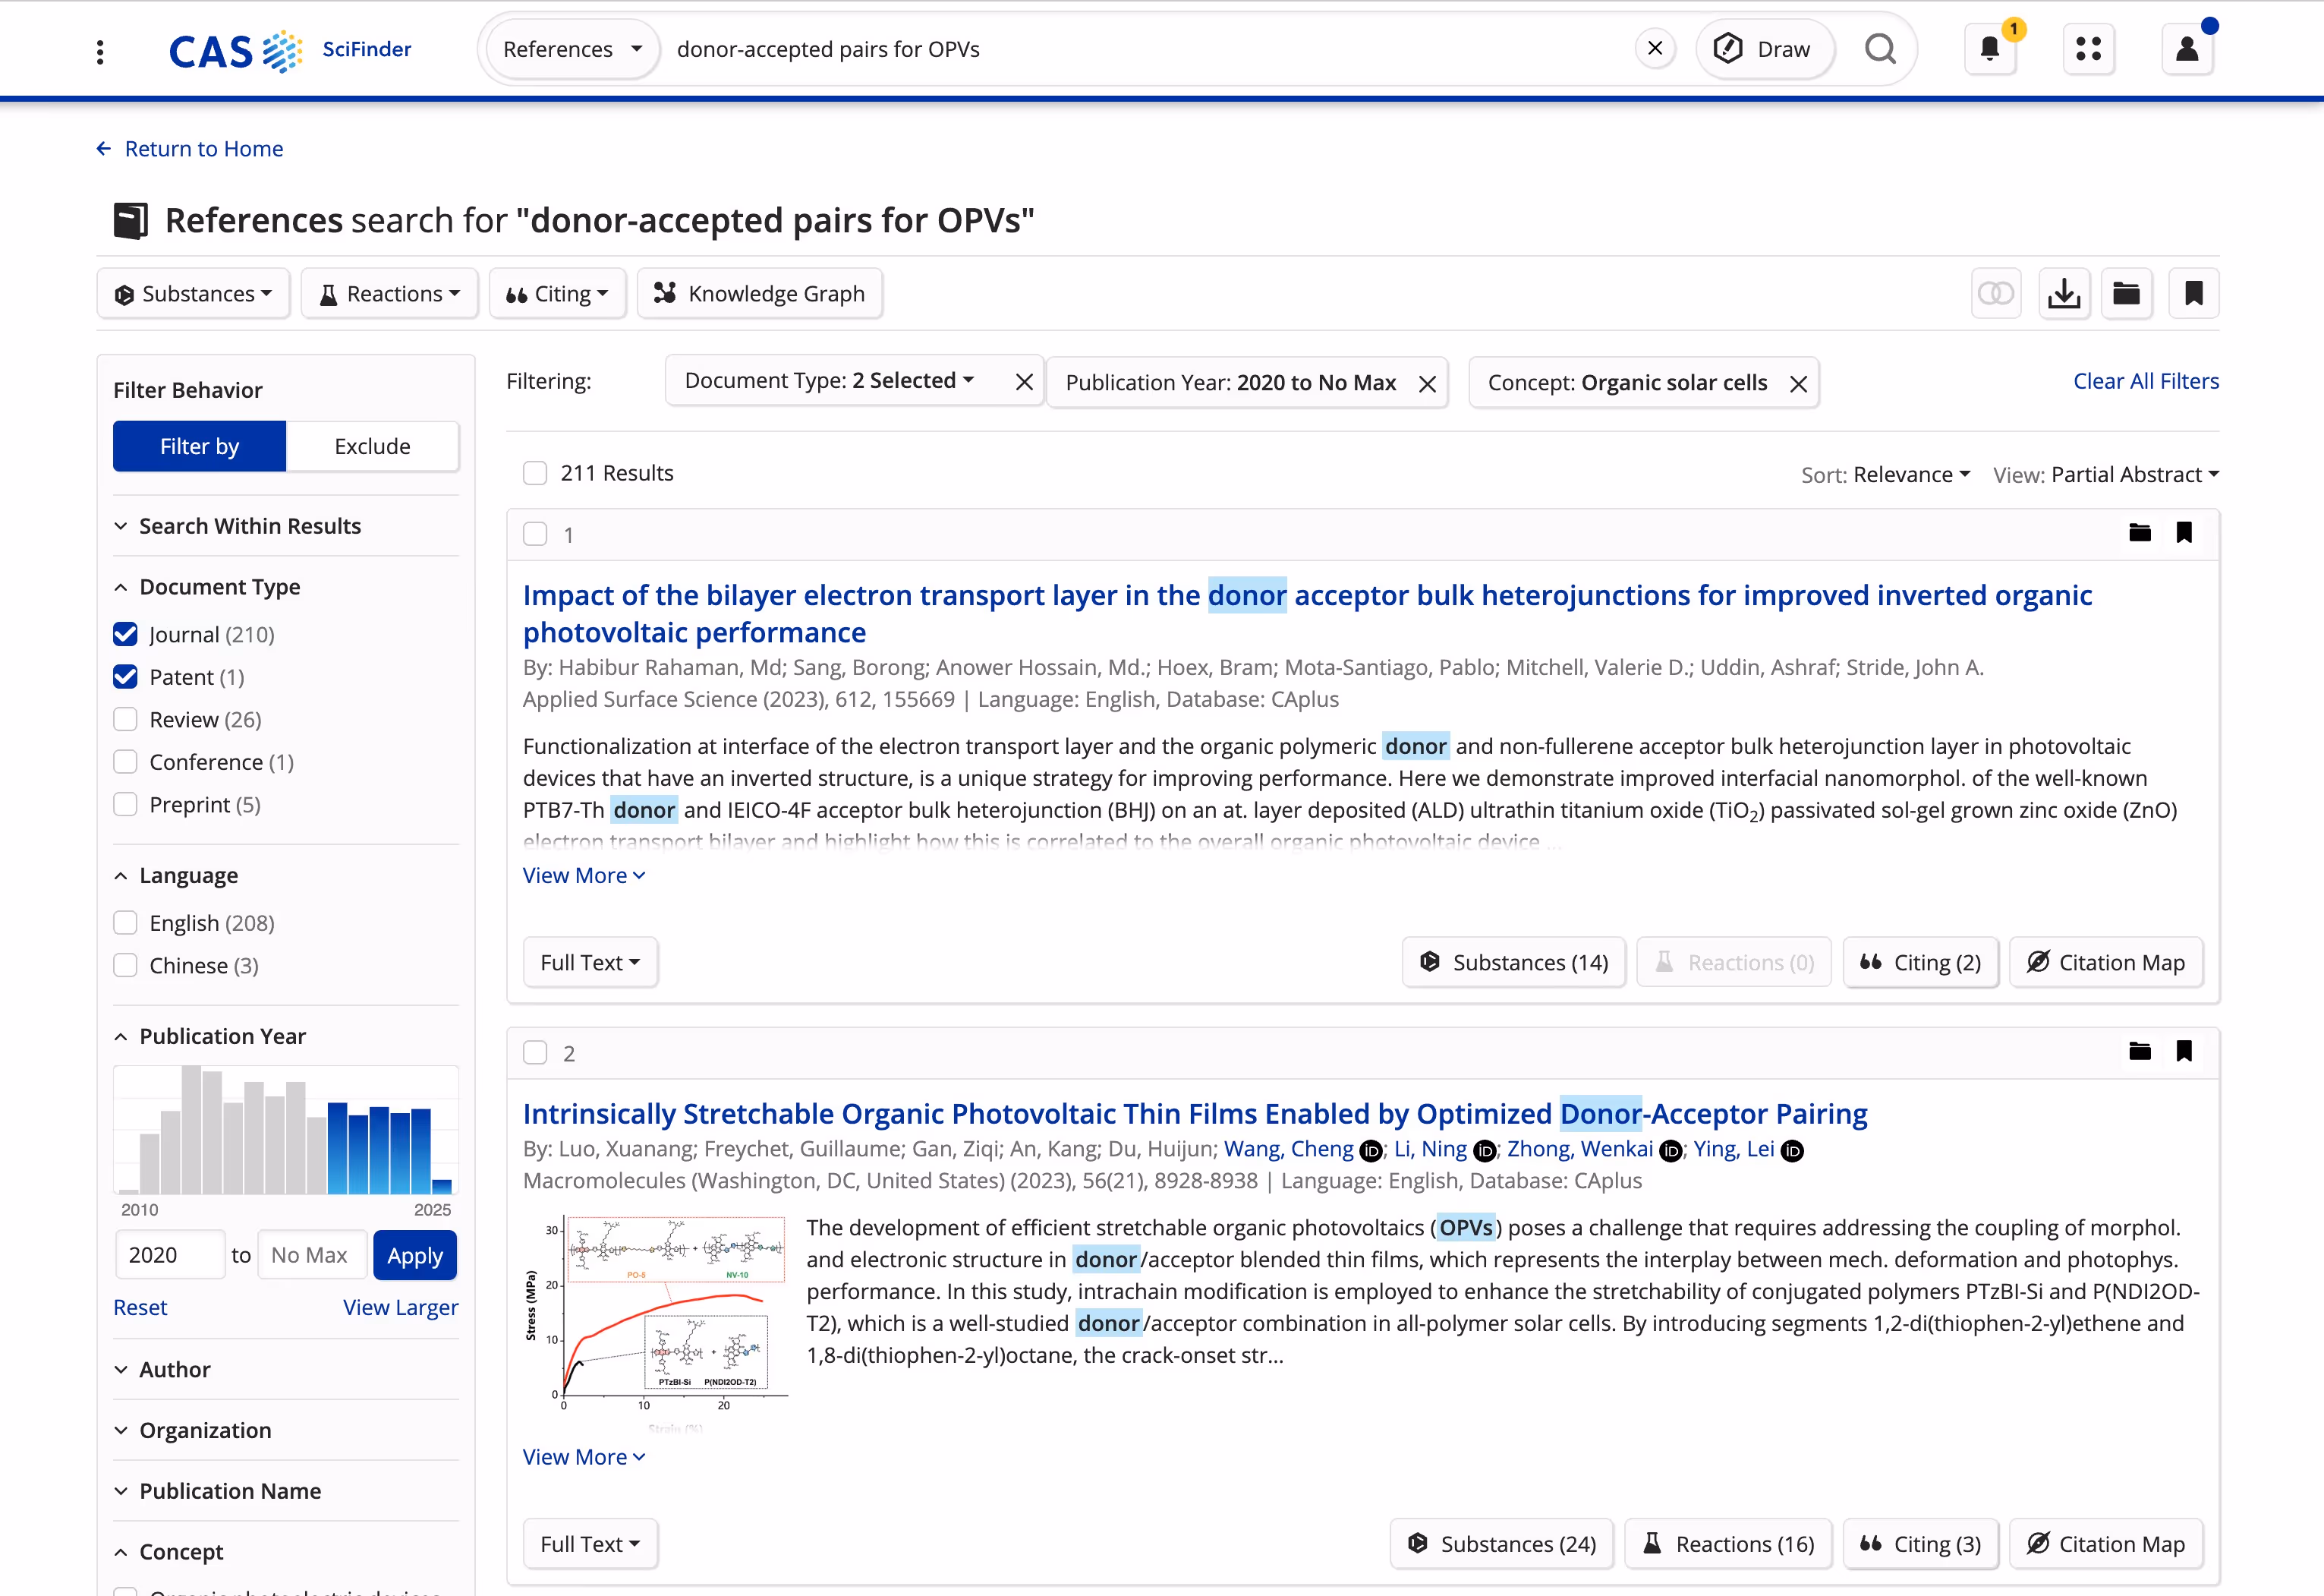Uncheck the Journal document type
Image resolution: width=2324 pixels, height=1596 pixels.
tap(125, 635)
